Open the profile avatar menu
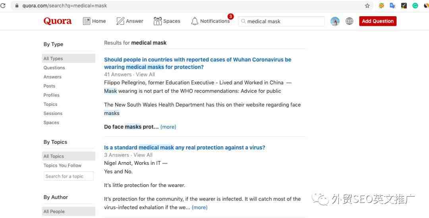Screen dimensions: 429x218 [x=335, y=21]
